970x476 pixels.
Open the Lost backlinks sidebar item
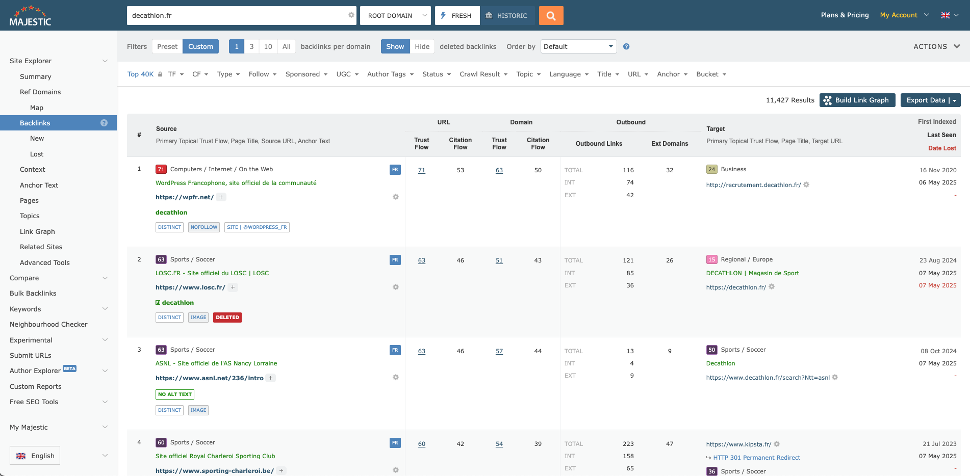pyautogui.click(x=37, y=154)
